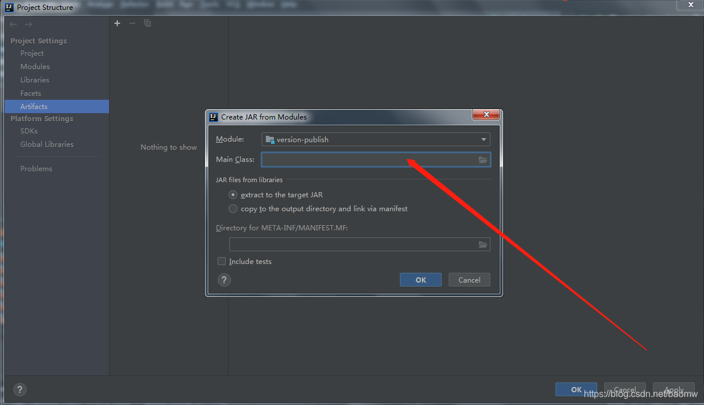
Task: Click Apply in Project Structure window
Action: [x=674, y=390]
